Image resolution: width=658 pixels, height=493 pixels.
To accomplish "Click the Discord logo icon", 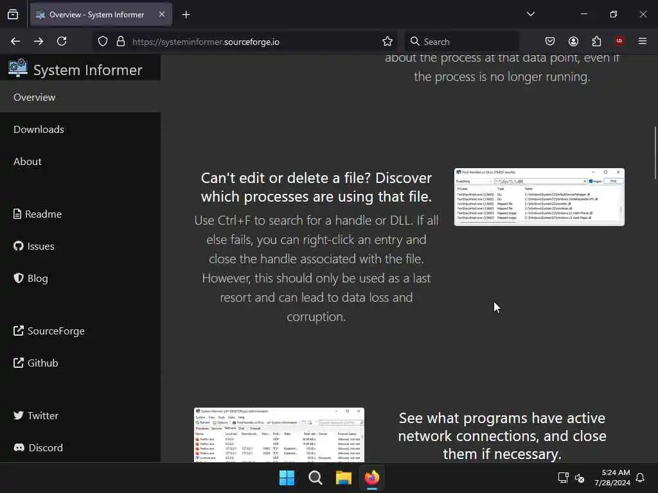I will click(x=19, y=447).
